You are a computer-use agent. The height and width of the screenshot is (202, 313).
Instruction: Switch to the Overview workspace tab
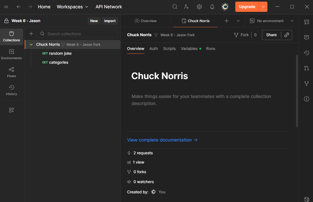(x=145, y=21)
